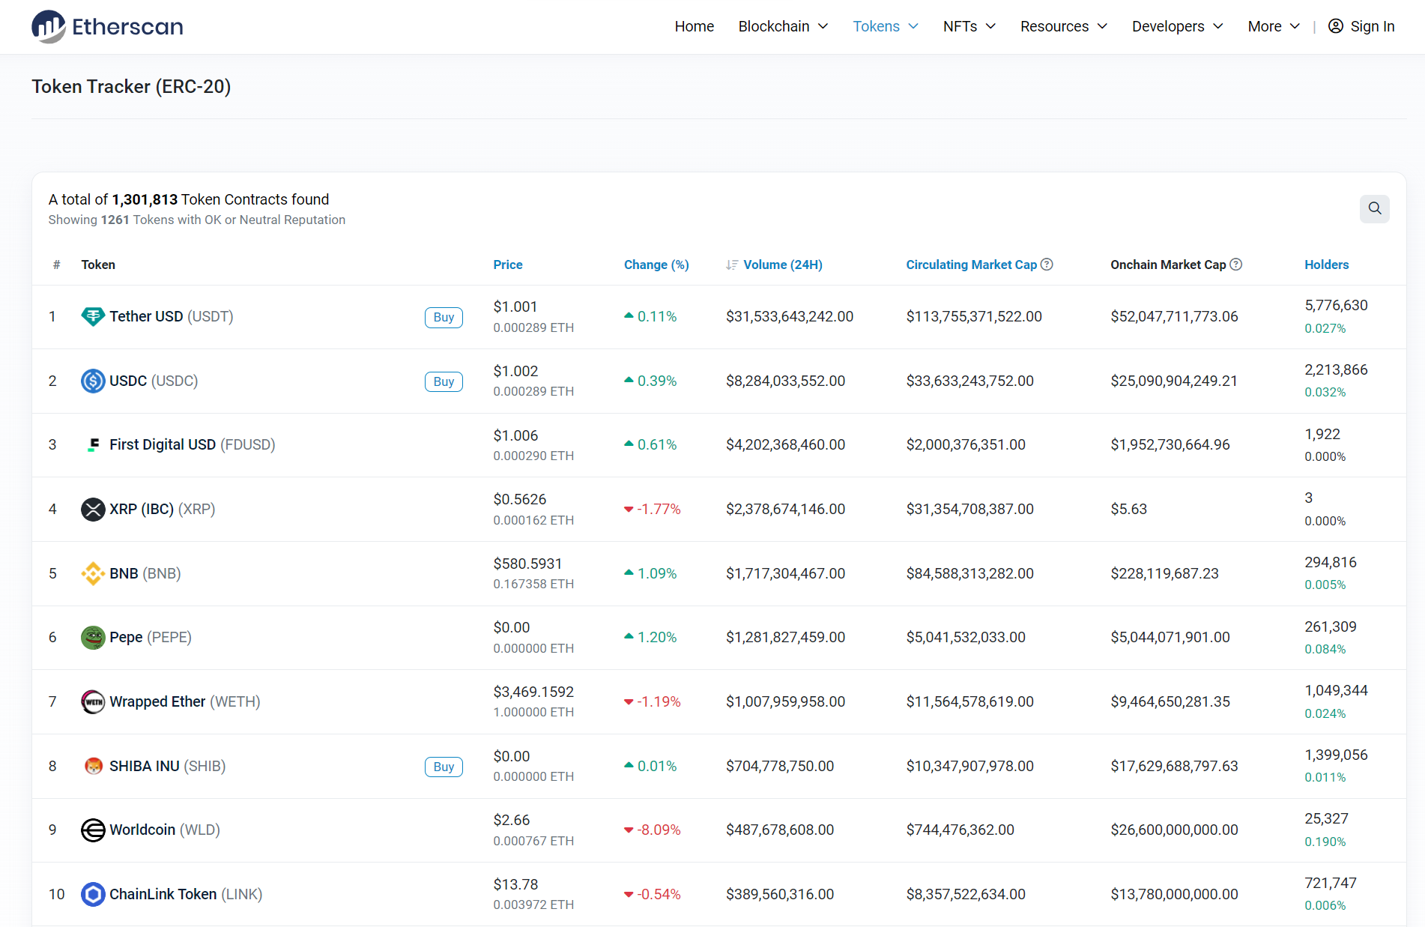Click the 1,301,813 token contracts count
The width and height of the screenshot is (1425, 927).
tap(145, 199)
